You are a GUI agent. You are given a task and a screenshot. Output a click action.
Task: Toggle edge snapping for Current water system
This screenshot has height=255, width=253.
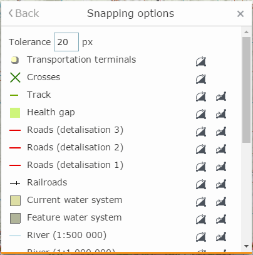point(221,202)
